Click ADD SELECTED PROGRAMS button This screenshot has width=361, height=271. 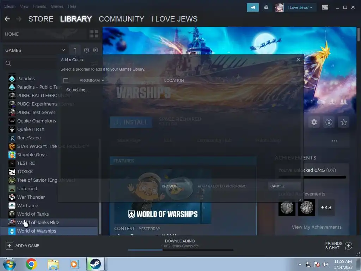click(222, 186)
